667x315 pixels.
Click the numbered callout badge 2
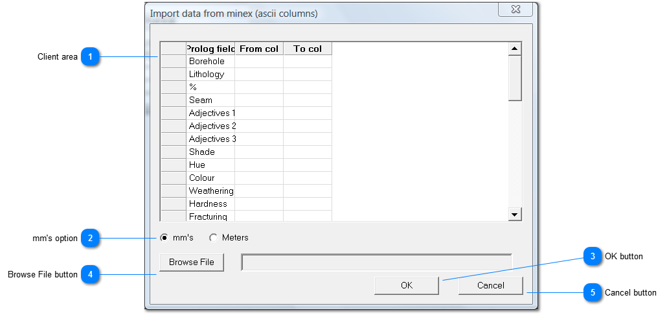coord(91,239)
